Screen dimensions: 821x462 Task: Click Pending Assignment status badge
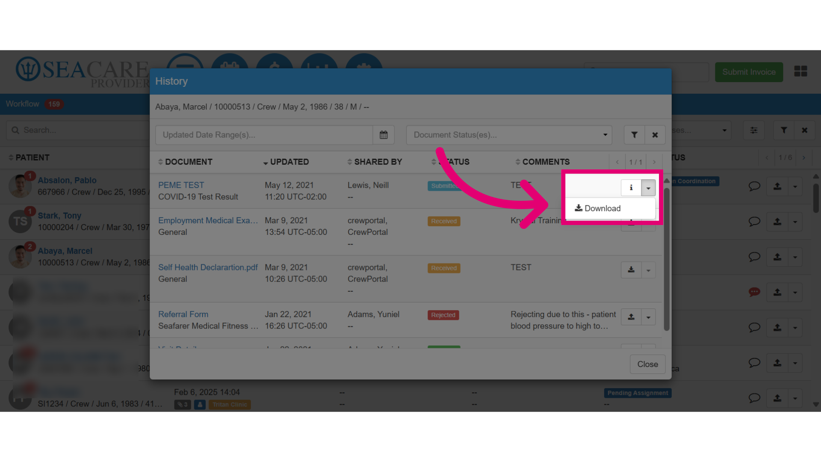(x=638, y=393)
